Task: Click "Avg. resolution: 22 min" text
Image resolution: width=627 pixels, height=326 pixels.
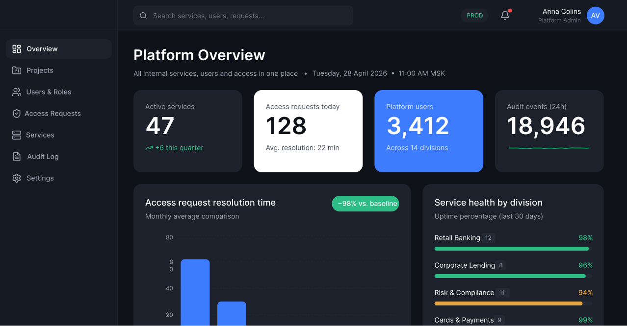Action: pos(302,148)
